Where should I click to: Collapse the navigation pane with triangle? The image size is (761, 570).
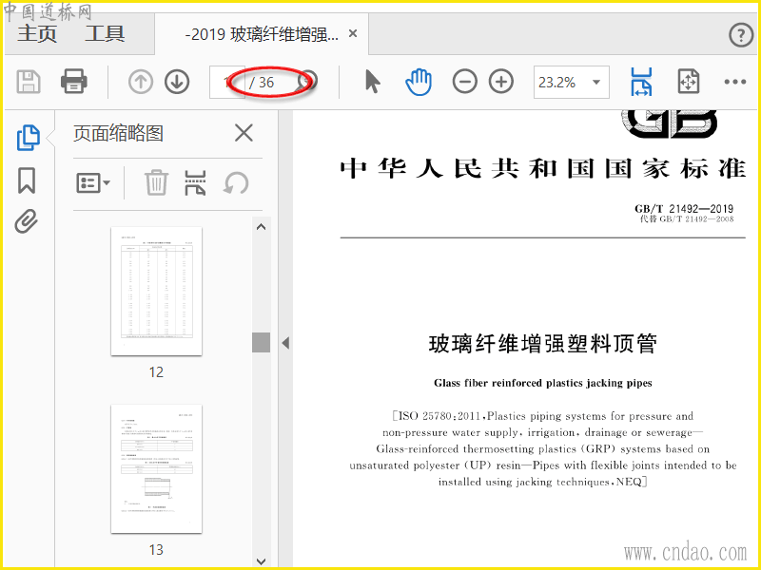(x=285, y=343)
